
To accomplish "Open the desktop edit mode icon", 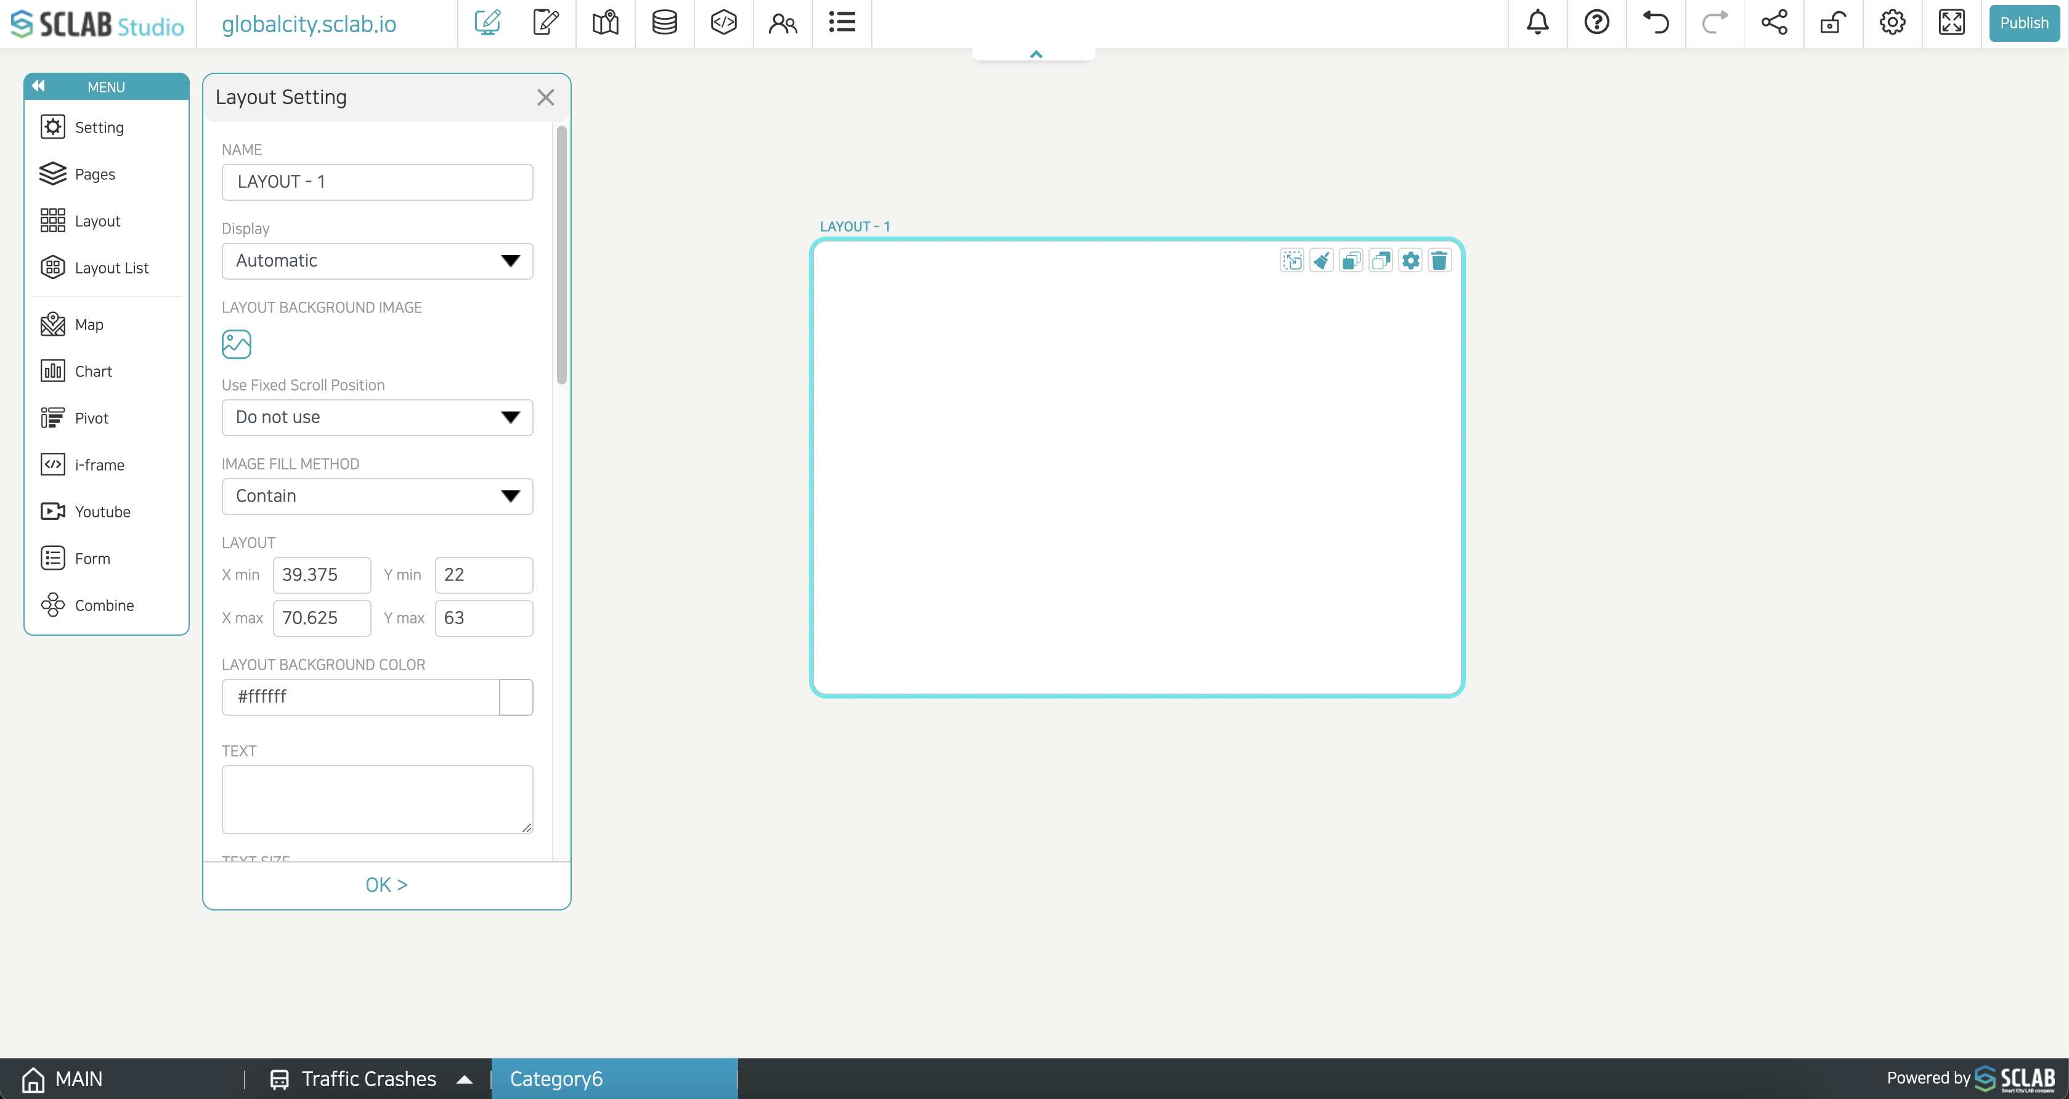I will point(487,22).
